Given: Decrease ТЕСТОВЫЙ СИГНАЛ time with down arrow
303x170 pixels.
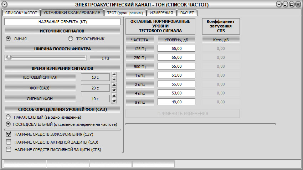Looking at the screenshot, I should 114,79.
